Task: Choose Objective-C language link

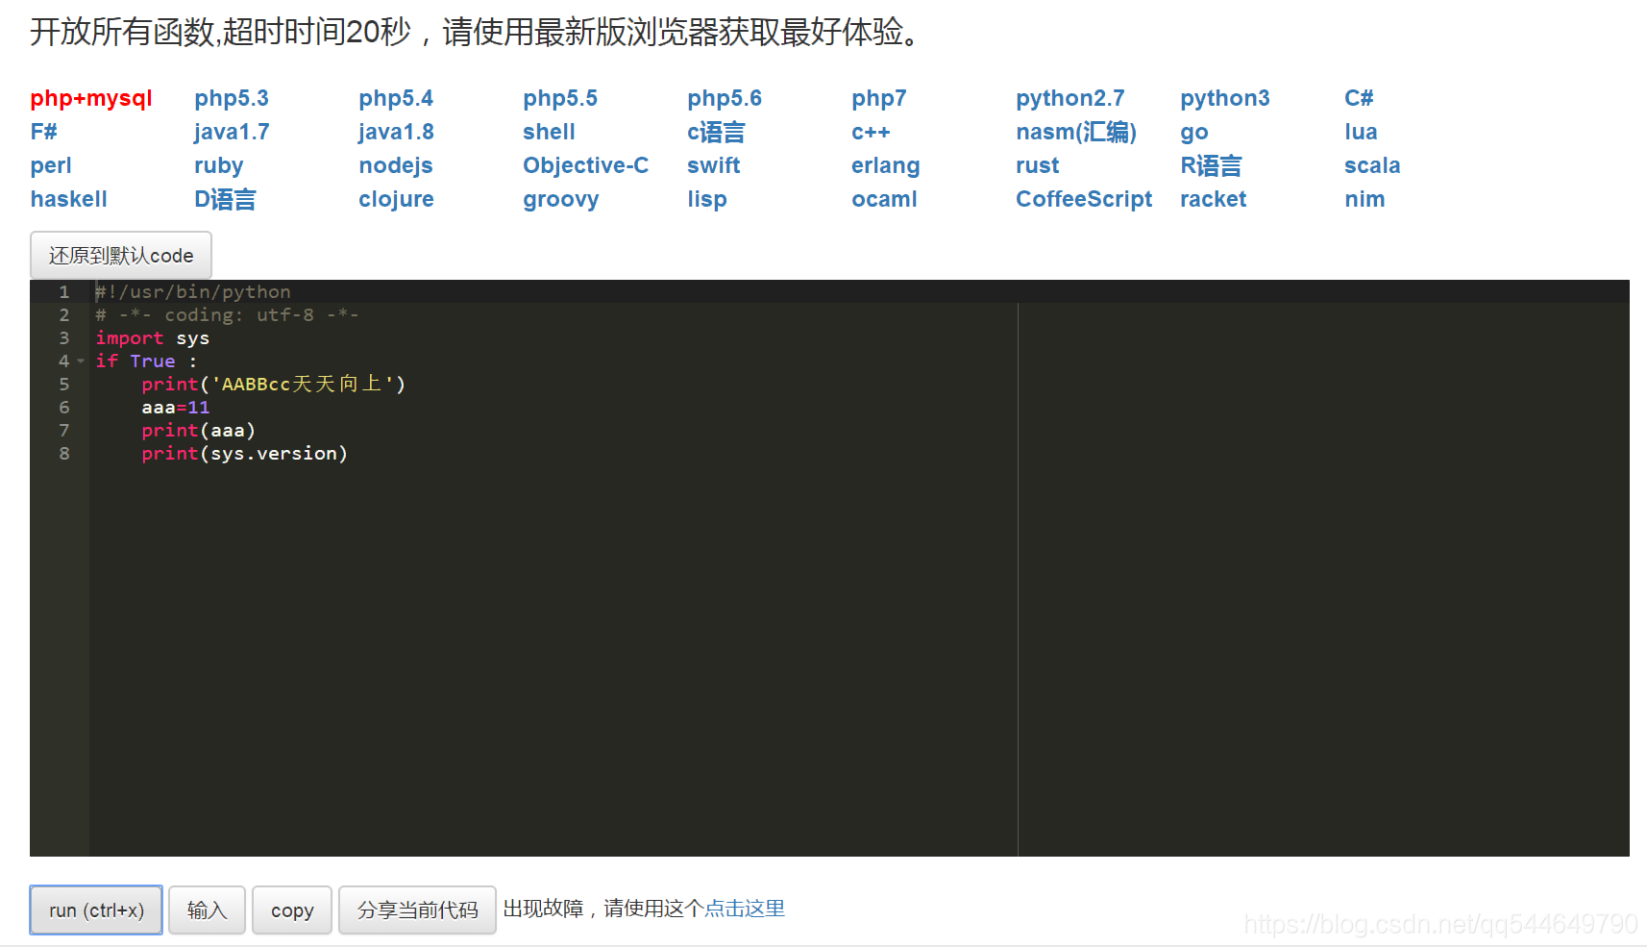Action: (585, 165)
